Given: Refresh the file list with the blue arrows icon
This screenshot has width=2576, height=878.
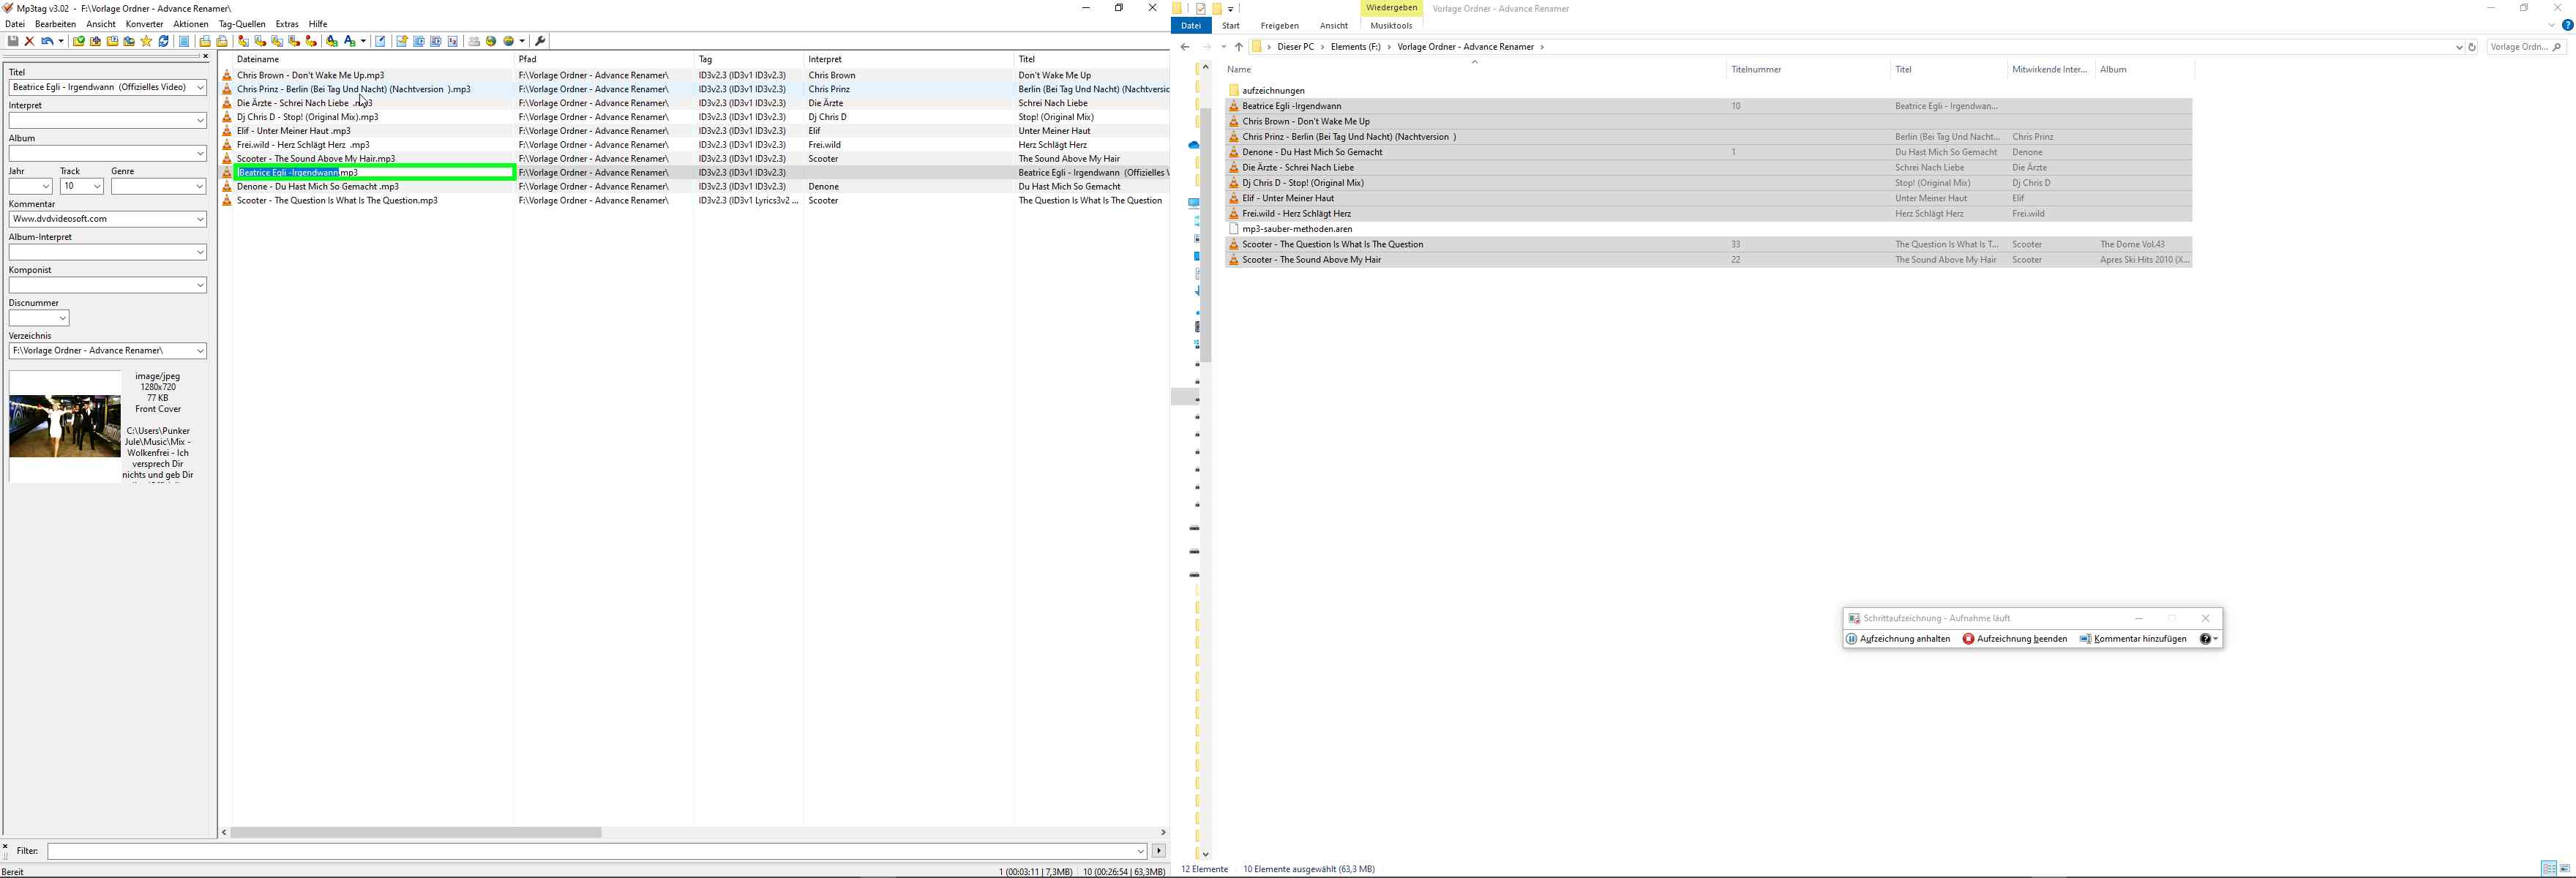Looking at the screenshot, I should coord(164,41).
